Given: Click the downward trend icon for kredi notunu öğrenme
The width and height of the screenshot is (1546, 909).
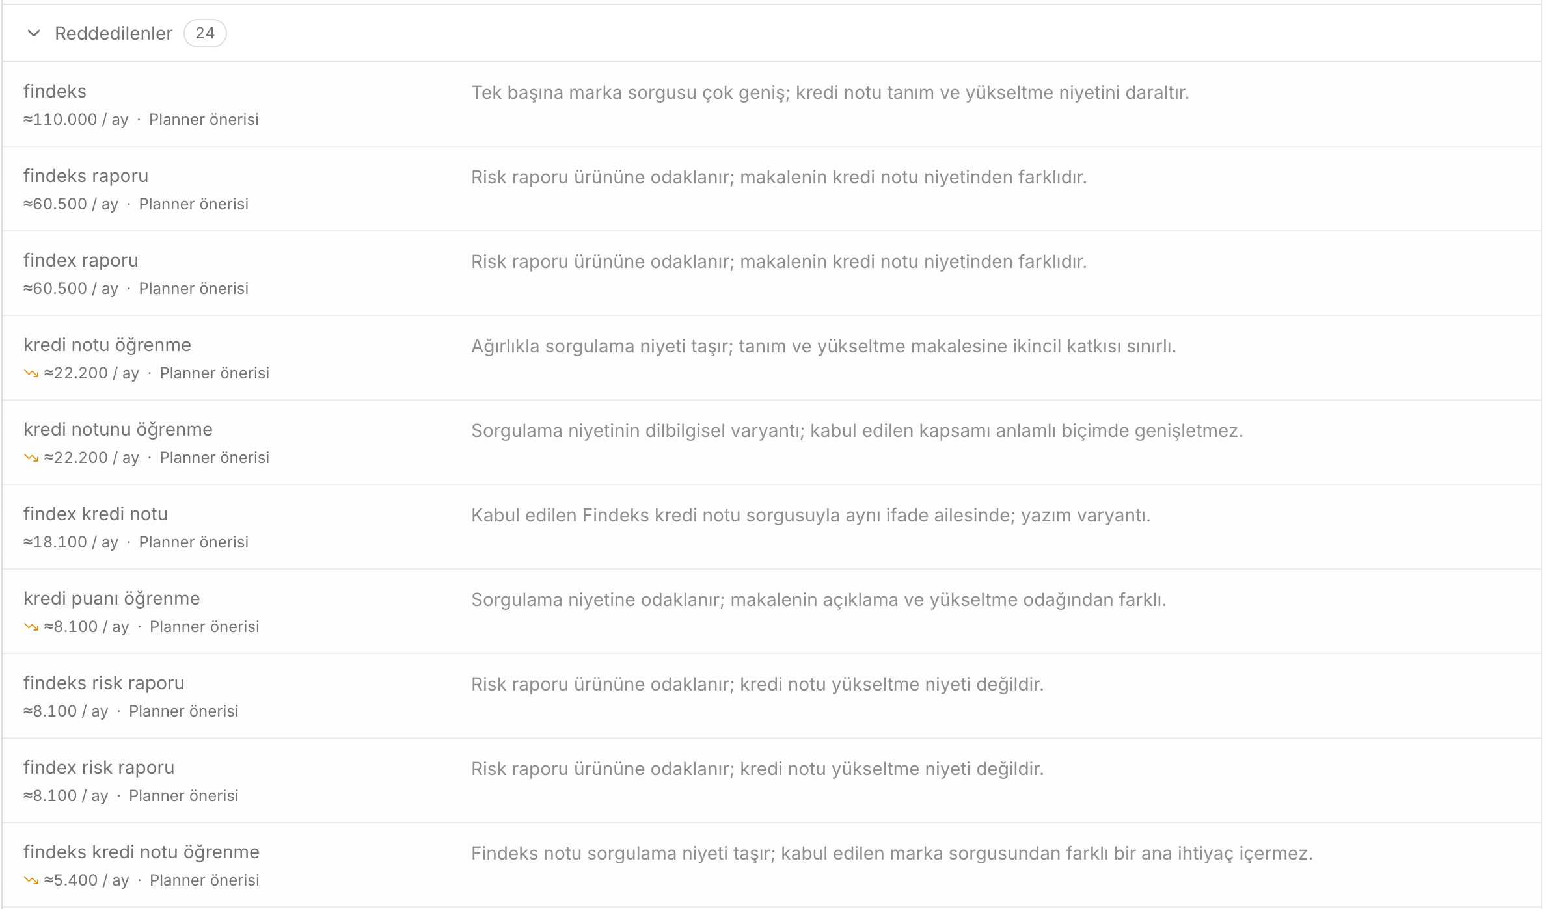Looking at the screenshot, I should tap(31, 458).
